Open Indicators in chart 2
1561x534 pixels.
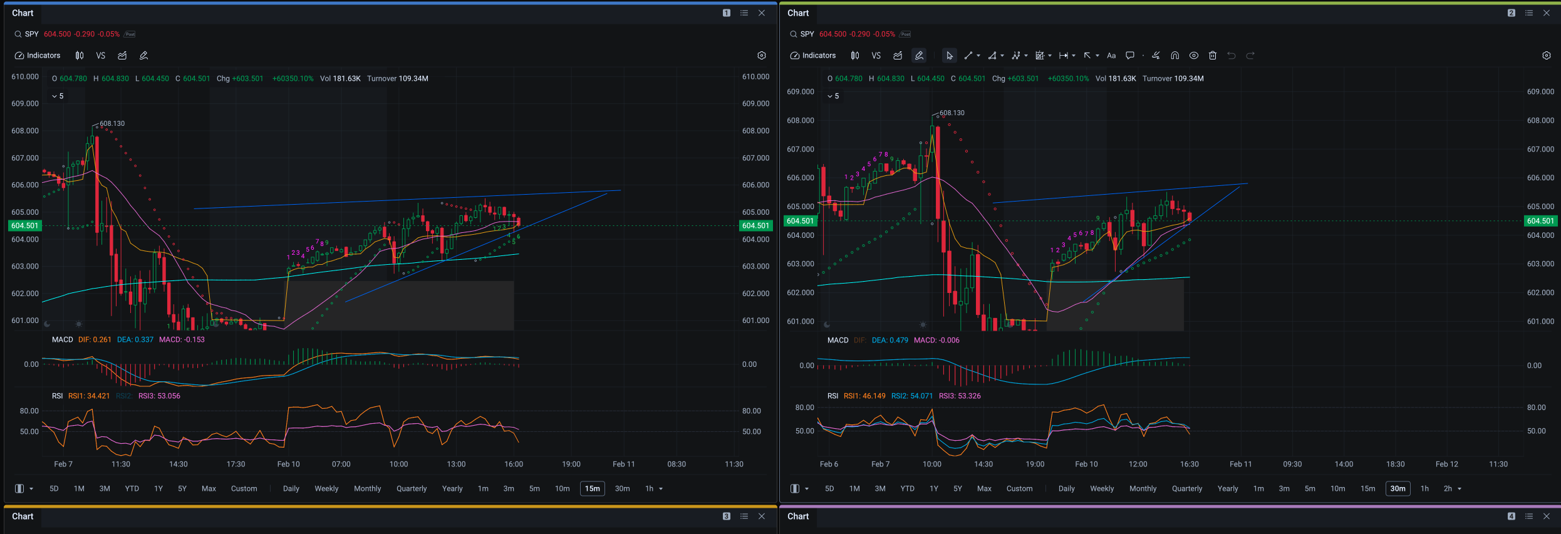813,56
